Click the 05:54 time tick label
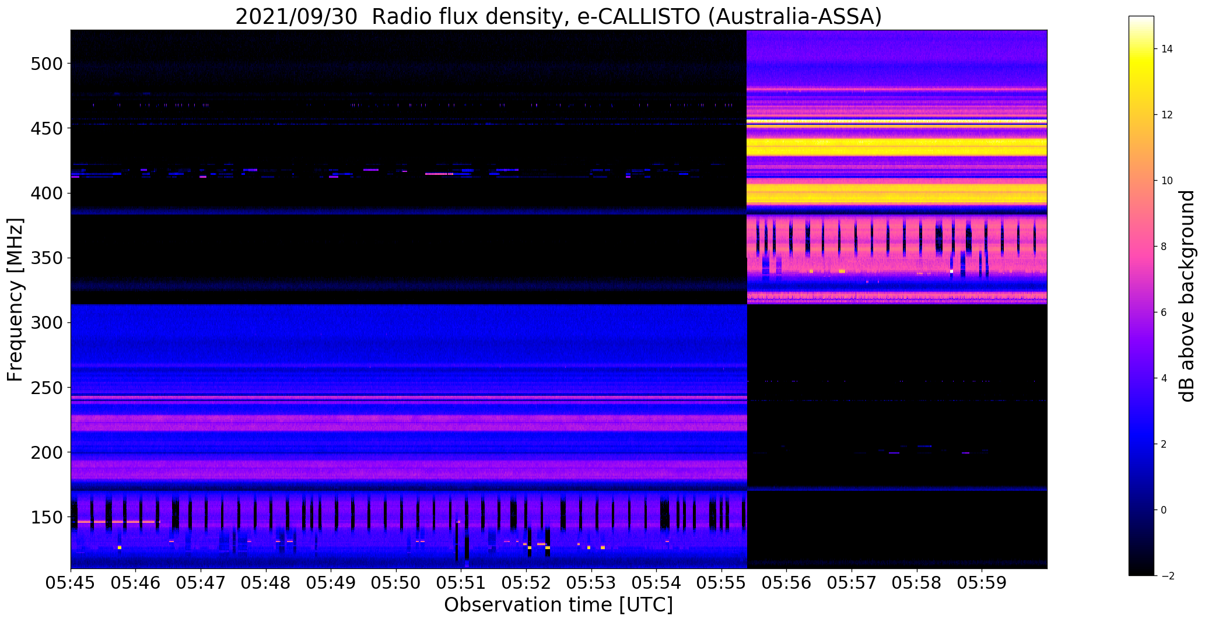The width and height of the screenshot is (1205, 622). point(657,583)
